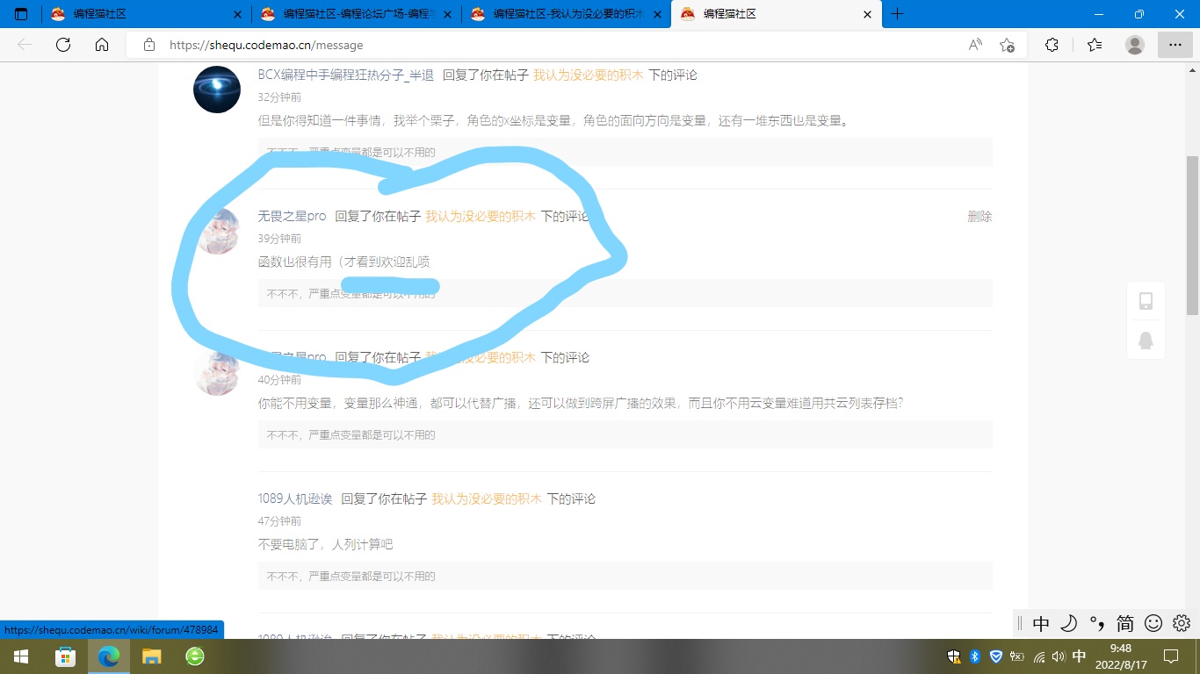Screen dimensions: 1200x674
Task: Open 我认为没必要的积木 link in 47分钟前 reply
Action: pos(487,499)
